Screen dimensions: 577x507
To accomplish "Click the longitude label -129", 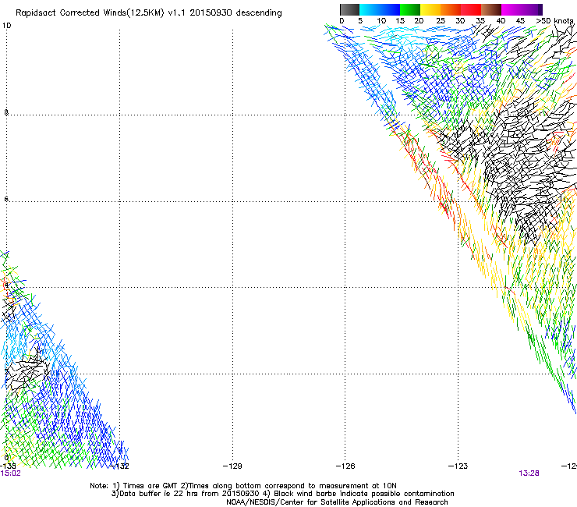I will pos(232,466).
